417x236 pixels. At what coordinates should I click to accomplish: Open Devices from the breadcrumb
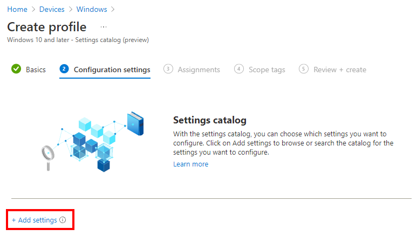pos(52,9)
